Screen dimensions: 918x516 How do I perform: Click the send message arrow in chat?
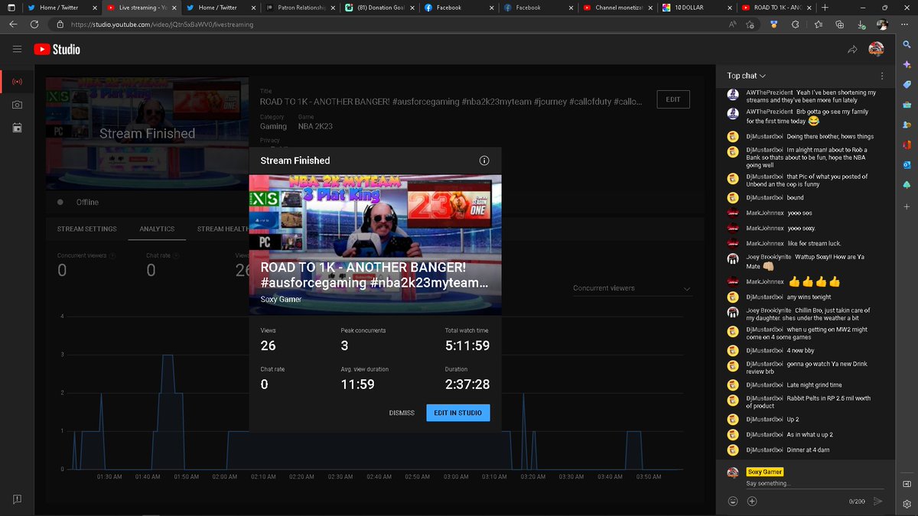pyautogui.click(x=877, y=501)
